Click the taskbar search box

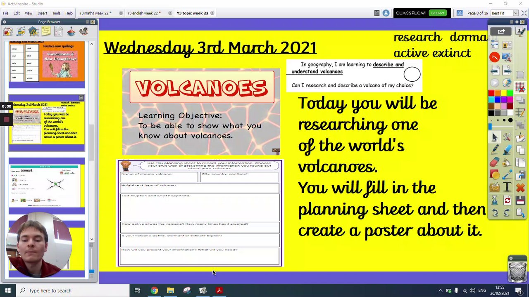73,290
